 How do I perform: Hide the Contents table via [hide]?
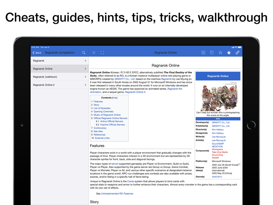pos(115,98)
